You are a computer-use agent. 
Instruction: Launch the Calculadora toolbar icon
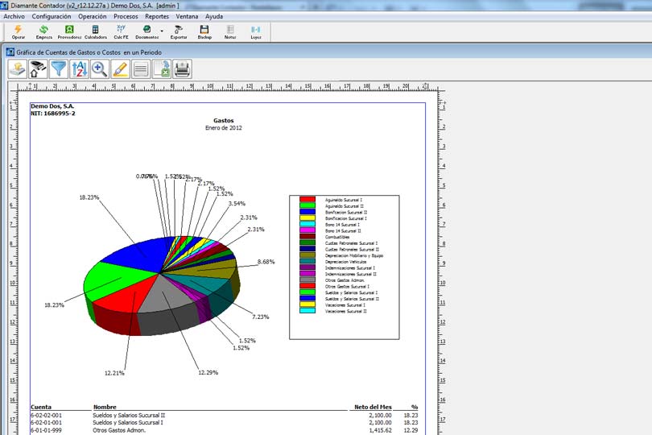pyautogui.click(x=96, y=31)
